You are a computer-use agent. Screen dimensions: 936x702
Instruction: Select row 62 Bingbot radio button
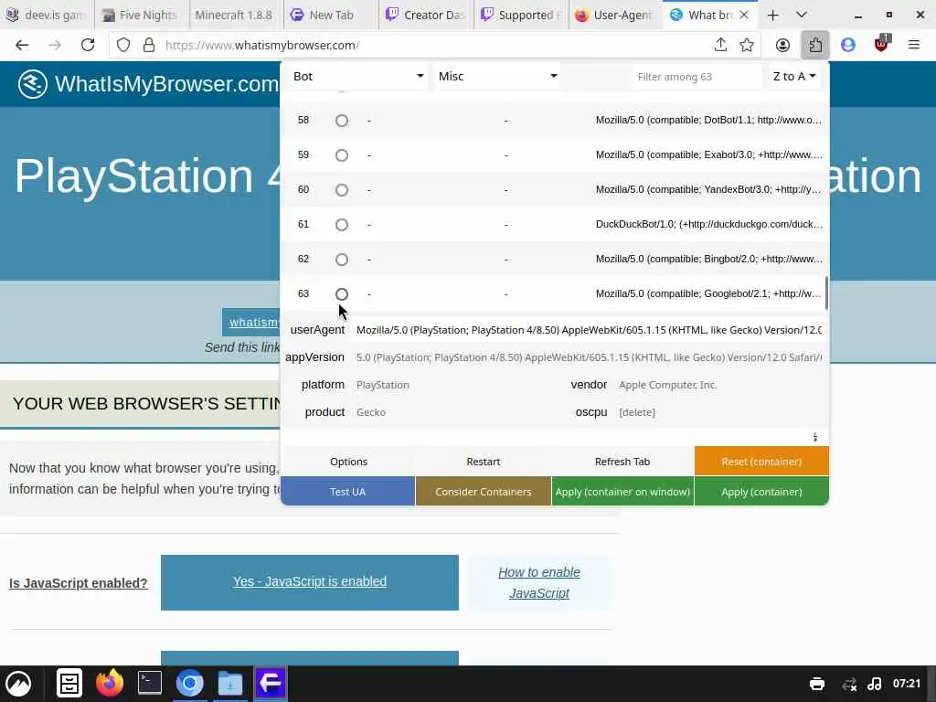click(x=342, y=259)
